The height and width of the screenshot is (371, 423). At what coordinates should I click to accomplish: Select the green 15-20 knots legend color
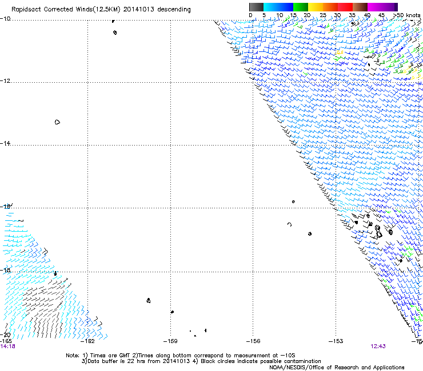[x=301, y=7]
